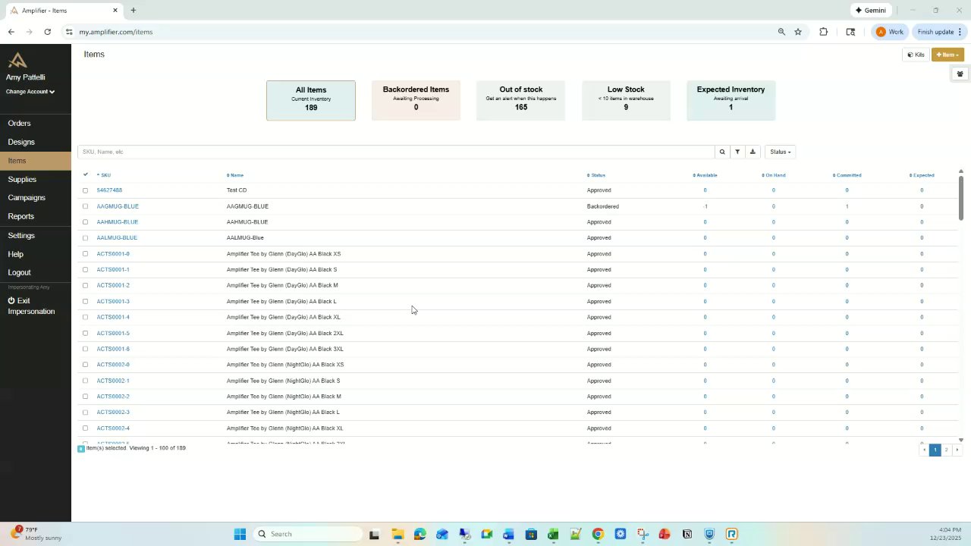The image size is (971, 546).
Task: Show the Low Stock items card
Action: [626, 100]
